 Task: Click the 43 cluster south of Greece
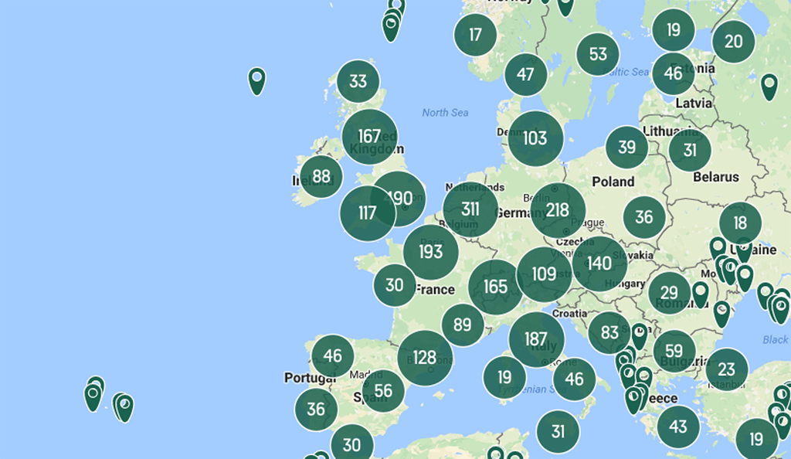[677, 426]
